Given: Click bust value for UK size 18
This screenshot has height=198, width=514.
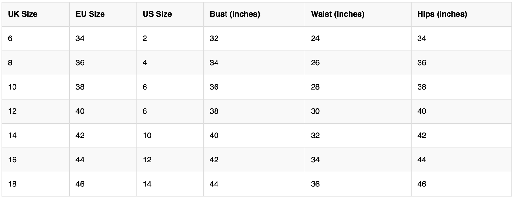Looking at the screenshot, I should (214, 184).
